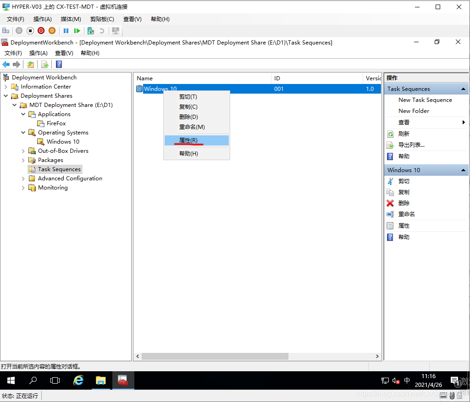The image size is (470, 402).
Task: Click the Windows 10 task sequence row icon
Action: (x=139, y=89)
